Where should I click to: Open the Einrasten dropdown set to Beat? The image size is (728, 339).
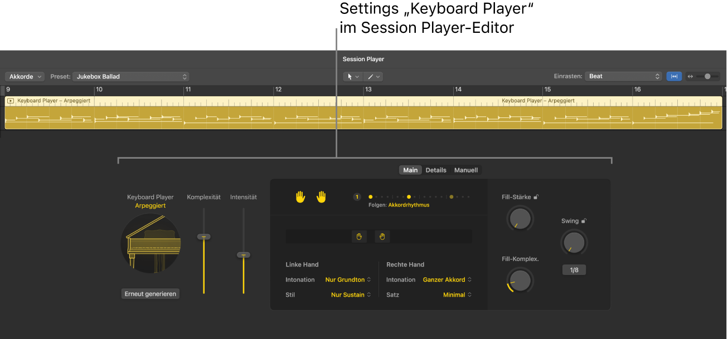(x=623, y=76)
